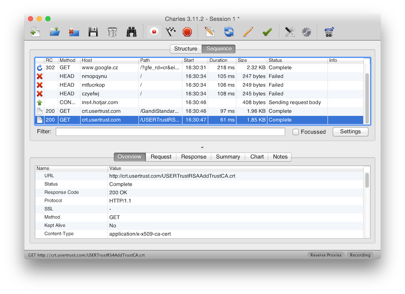Toggle the red Record button in toolbar
This screenshot has height=294, width=405.
(x=154, y=32)
